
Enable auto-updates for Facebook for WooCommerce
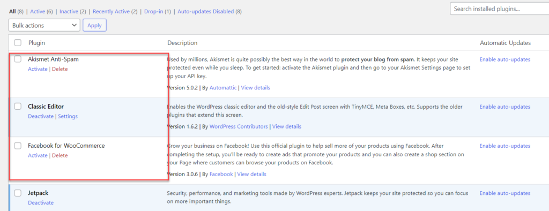(505, 146)
